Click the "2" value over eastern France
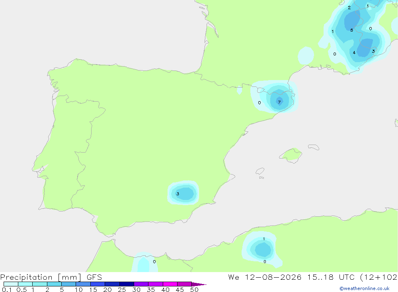Image resolution: width=398 pixels, height=292 pixels. [349, 8]
